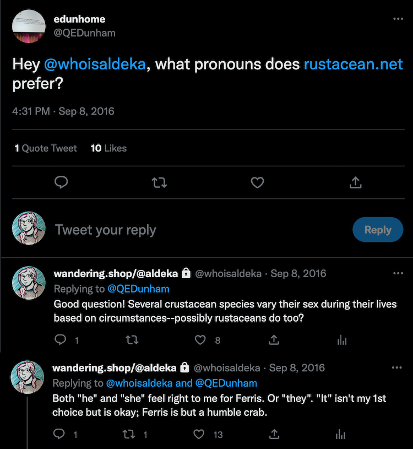413x449 pixels.
Task: Retweet the 'Good question!' reply
Action: (x=132, y=340)
